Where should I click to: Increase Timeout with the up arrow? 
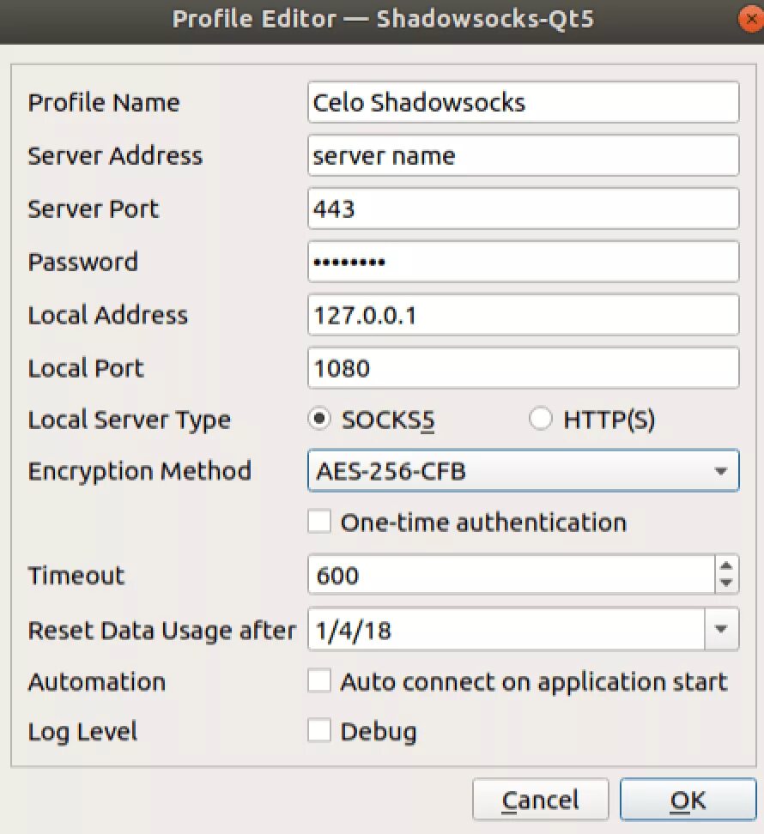point(726,565)
